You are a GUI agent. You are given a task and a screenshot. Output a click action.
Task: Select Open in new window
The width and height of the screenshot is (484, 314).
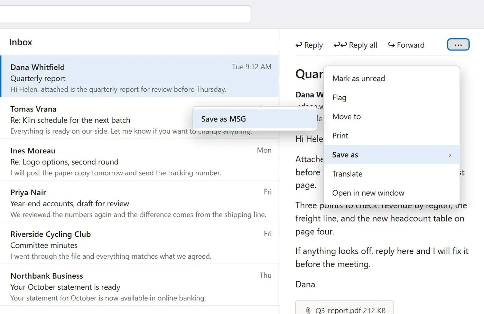click(392, 193)
